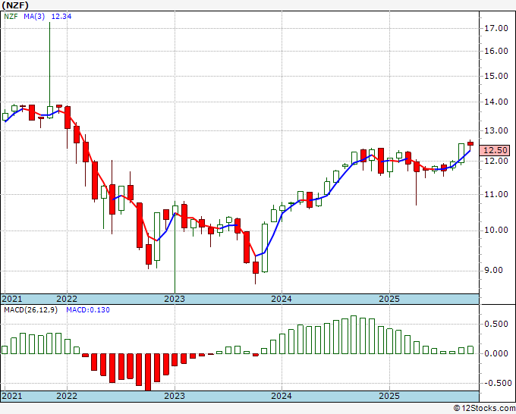Click the 17.00 price axis label
Screen dimensions: 516x414
[x=496, y=28]
